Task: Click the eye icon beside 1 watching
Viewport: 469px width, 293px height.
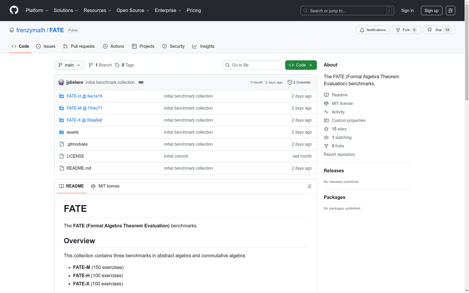Action: coord(326,137)
